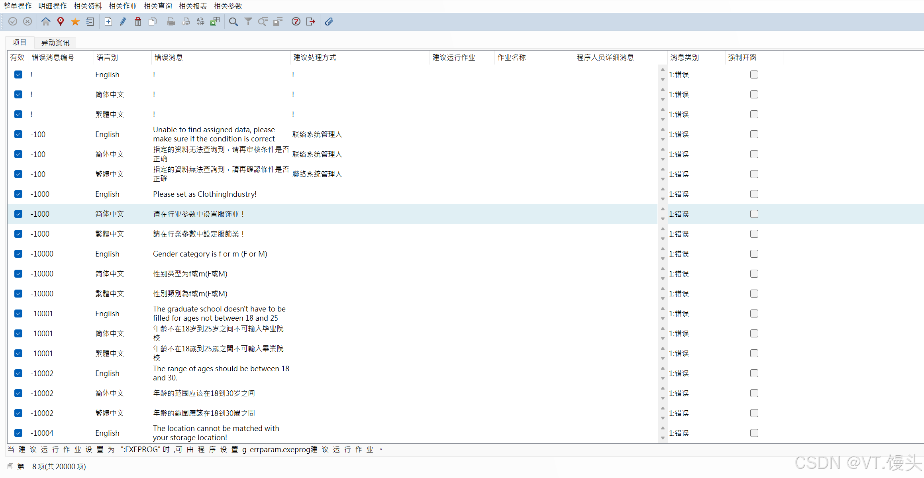
Task: Open the edit pencil icon
Action: (x=123, y=22)
